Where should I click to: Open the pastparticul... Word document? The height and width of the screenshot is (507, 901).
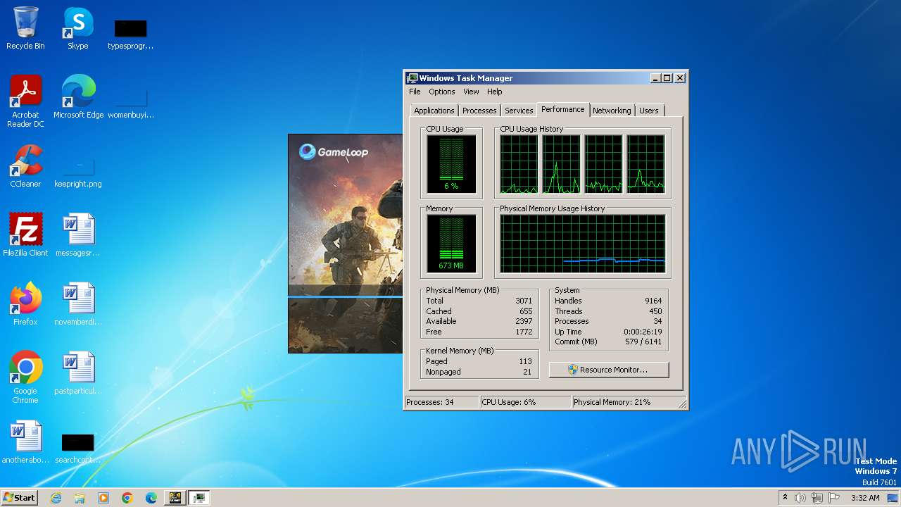tap(78, 373)
